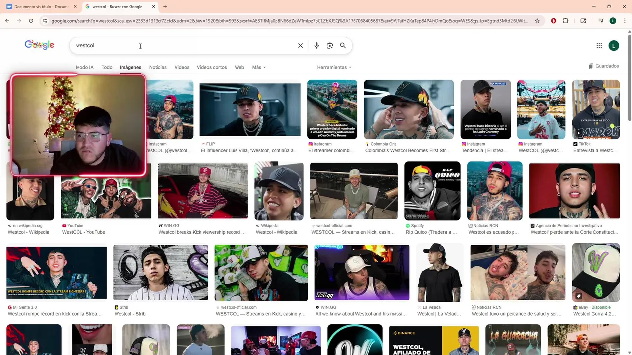Open the Binance Westcol banner thumbnail
The width and height of the screenshot is (632, 355).
point(434,341)
